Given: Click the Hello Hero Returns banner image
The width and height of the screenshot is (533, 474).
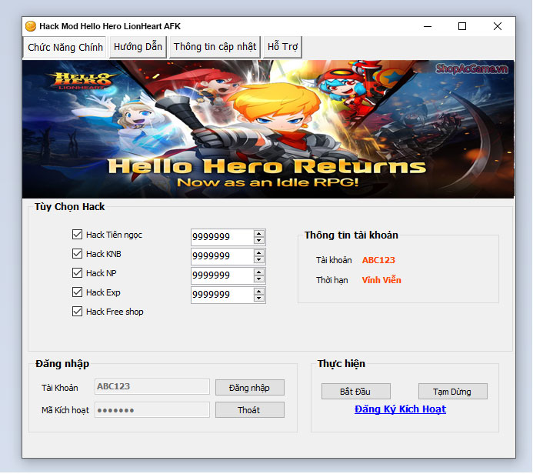Looking at the screenshot, I should coord(268,129).
